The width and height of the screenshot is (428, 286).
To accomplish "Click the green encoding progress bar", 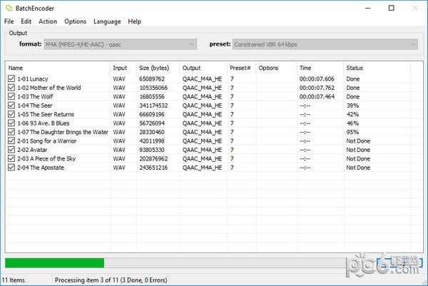I will (x=54, y=262).
